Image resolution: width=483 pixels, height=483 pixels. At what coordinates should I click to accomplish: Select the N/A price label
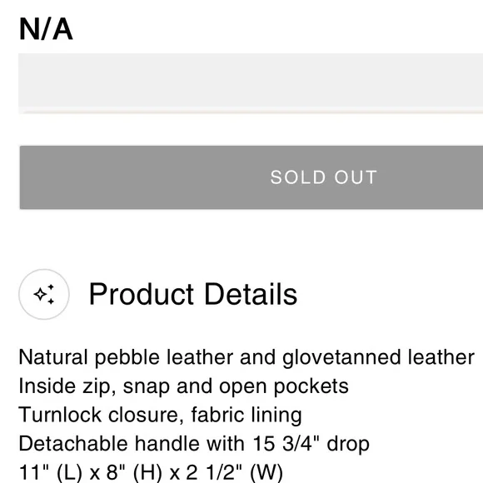pos(46,29)
